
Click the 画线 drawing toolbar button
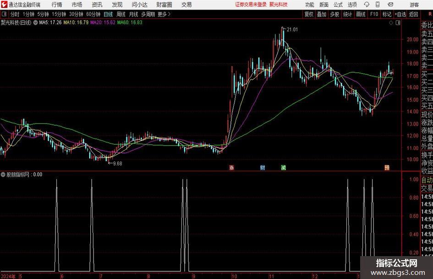coord(361,14)
